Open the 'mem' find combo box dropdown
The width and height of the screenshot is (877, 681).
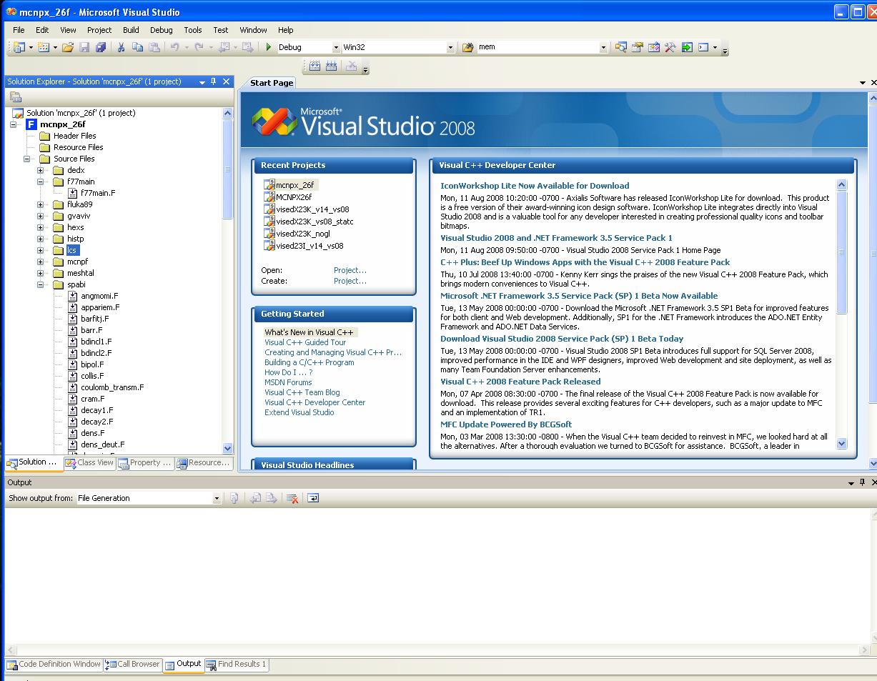coord(603,47)
